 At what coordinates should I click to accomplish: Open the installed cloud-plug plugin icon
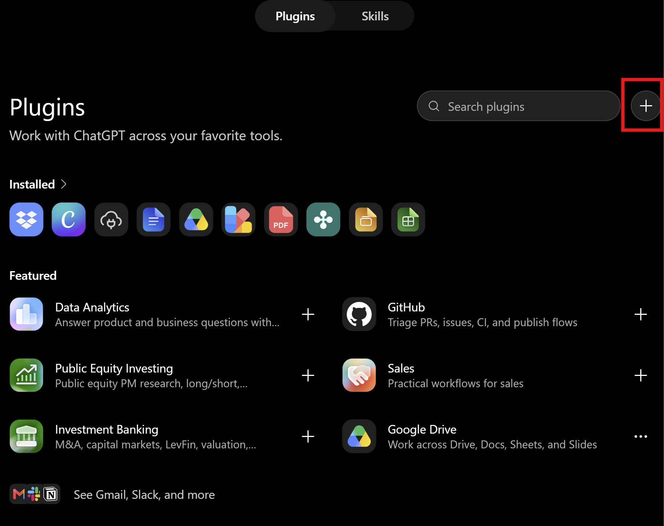click(x=111, y=219)
